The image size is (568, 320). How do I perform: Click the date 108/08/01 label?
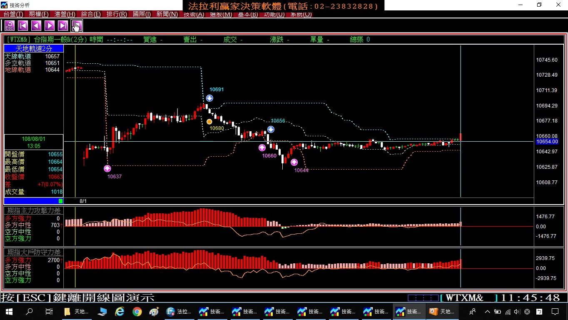34,139
